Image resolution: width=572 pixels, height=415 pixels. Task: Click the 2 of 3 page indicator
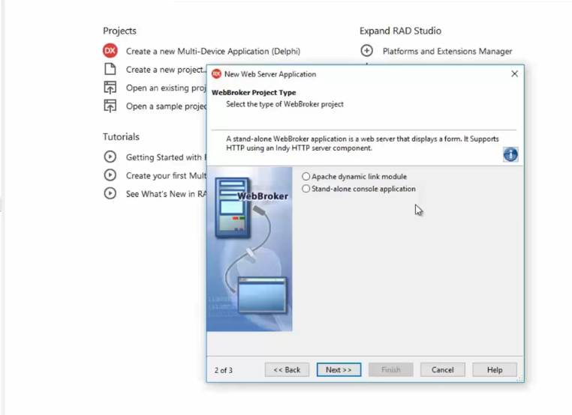click(223, 370)
